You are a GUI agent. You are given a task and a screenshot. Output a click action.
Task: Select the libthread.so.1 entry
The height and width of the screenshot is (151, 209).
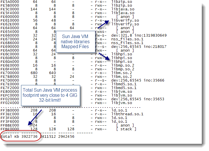pos(127,114)
